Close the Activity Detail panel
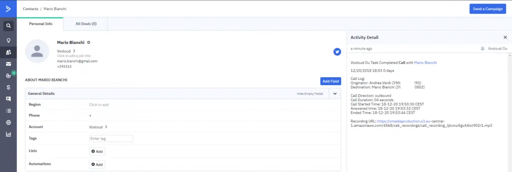The height and width of the screenshot is (172, 512). pos(505,38)
